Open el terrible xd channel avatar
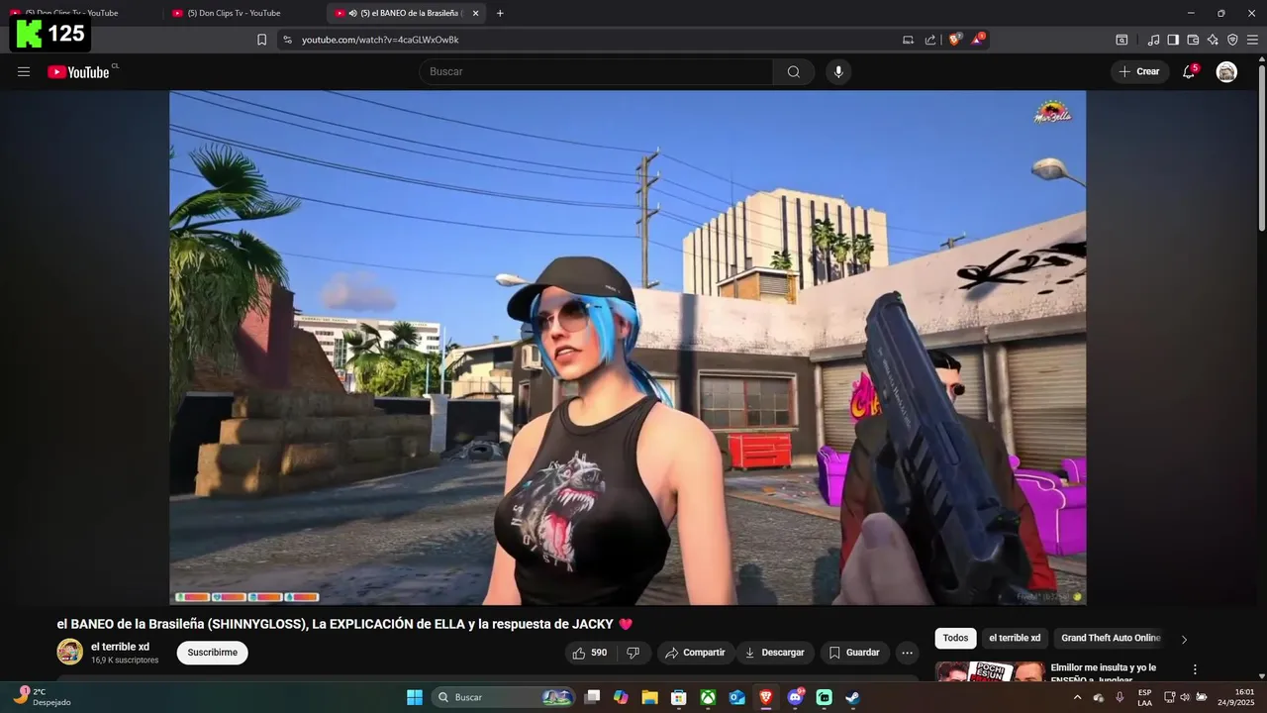Screen dimensions: 1267x713 point(69,652)
